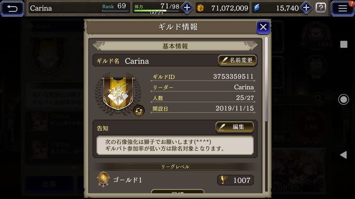Tap the Android home circle button
Viewport: 355px width, 199px height.
tap(343, 99)
